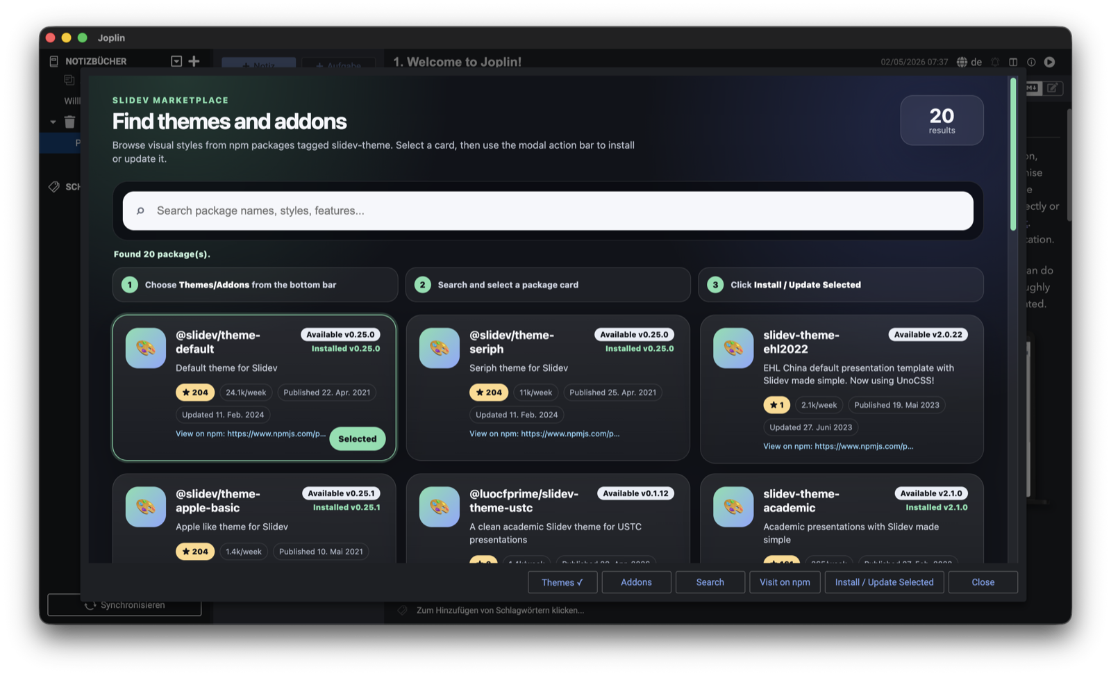Image resolution: width=1111 pixels, height=676 pixels.
Task: Click the Synchronisieren button in Joplin
Action: (124, 605)
